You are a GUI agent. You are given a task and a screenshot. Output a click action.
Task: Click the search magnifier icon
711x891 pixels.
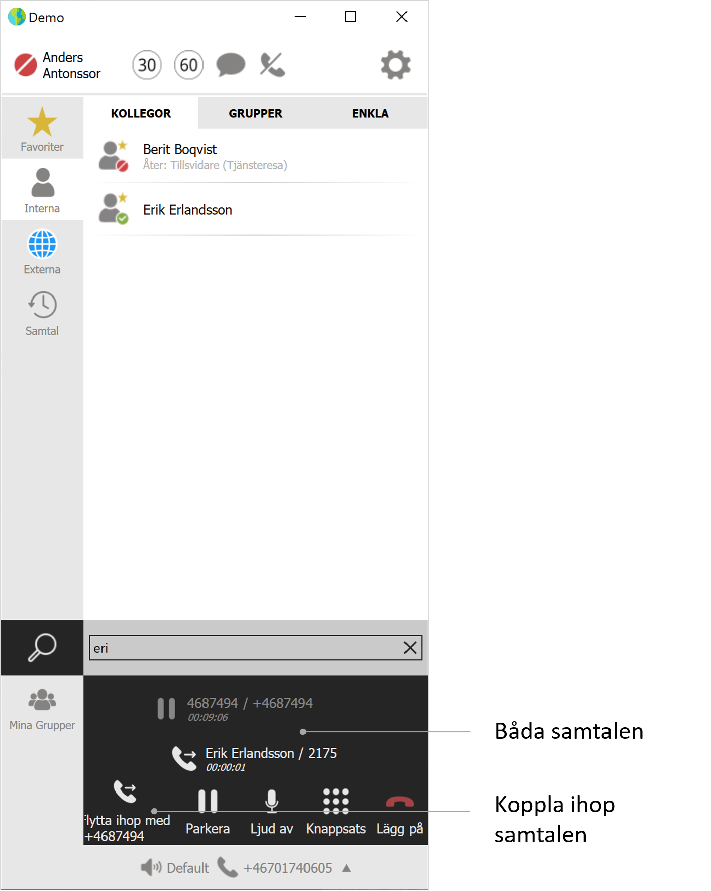pos(42,647)
